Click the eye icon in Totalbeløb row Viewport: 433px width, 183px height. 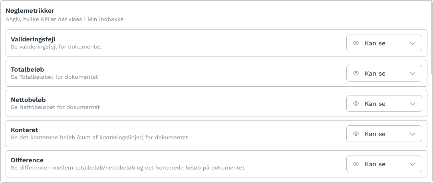pyautogui.click(x=356, y=73)
